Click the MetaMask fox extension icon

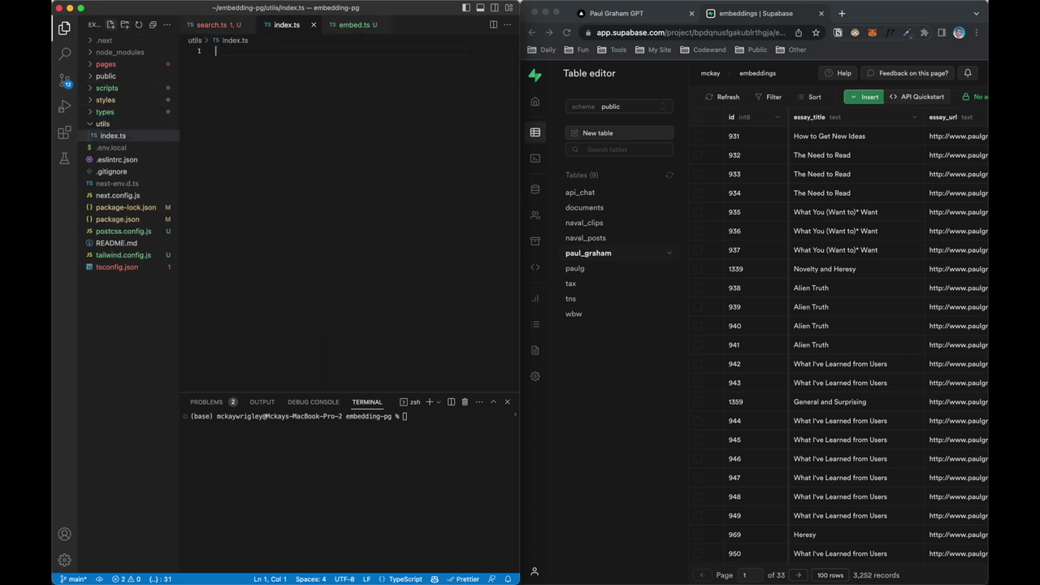point(872,32)
